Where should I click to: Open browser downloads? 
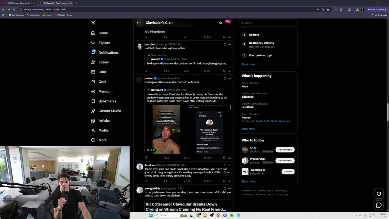coord(357,9)
